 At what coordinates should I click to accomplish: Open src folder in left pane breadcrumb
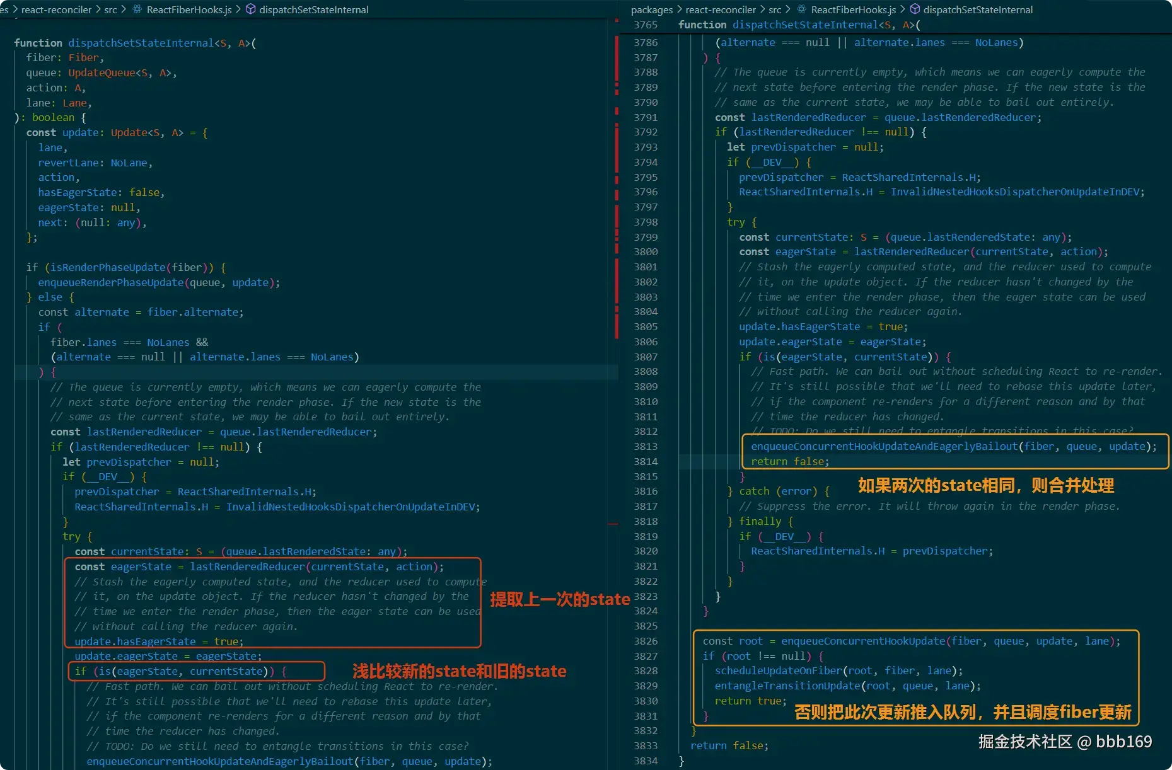(x=110, y=9)
